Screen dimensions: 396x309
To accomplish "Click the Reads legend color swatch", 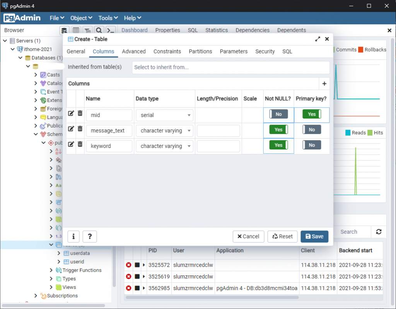I will point(348,132).
